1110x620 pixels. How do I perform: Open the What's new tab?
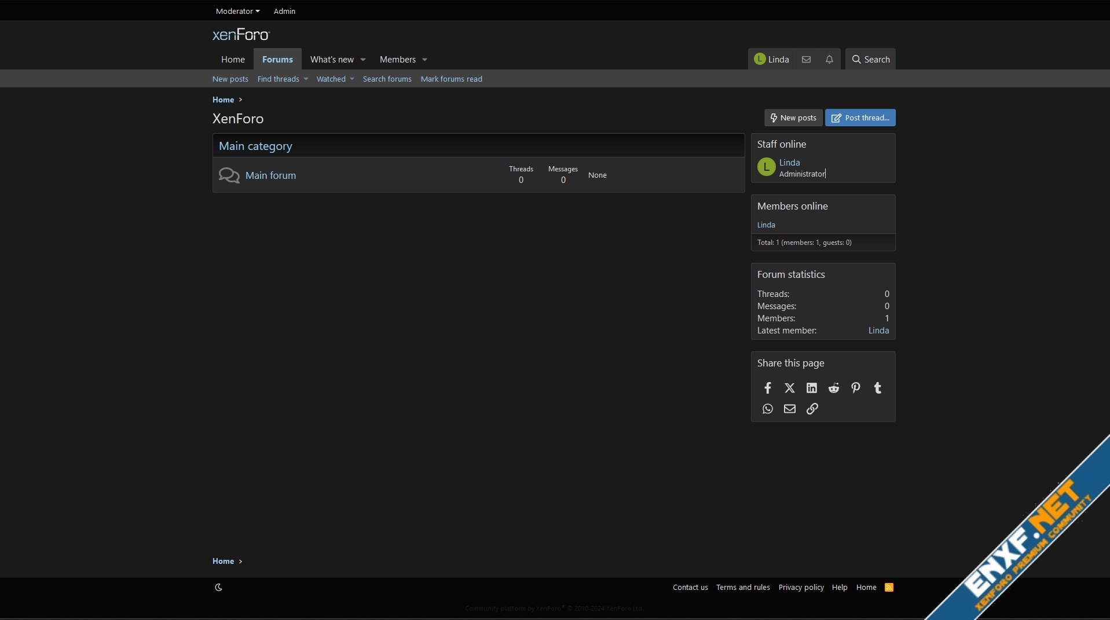(332, 59)
